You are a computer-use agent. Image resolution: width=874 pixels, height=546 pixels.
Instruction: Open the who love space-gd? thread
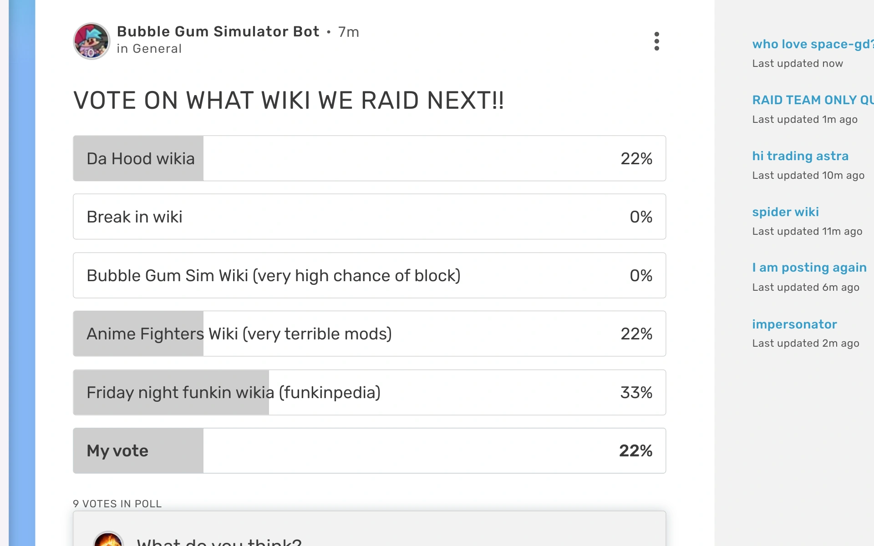(812, 44)
